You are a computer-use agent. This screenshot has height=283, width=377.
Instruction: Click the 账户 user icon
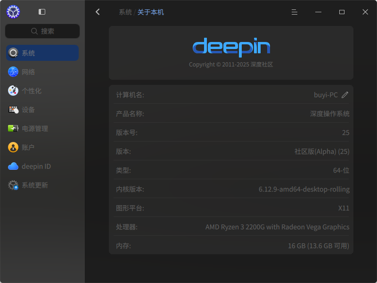point(13,147)
